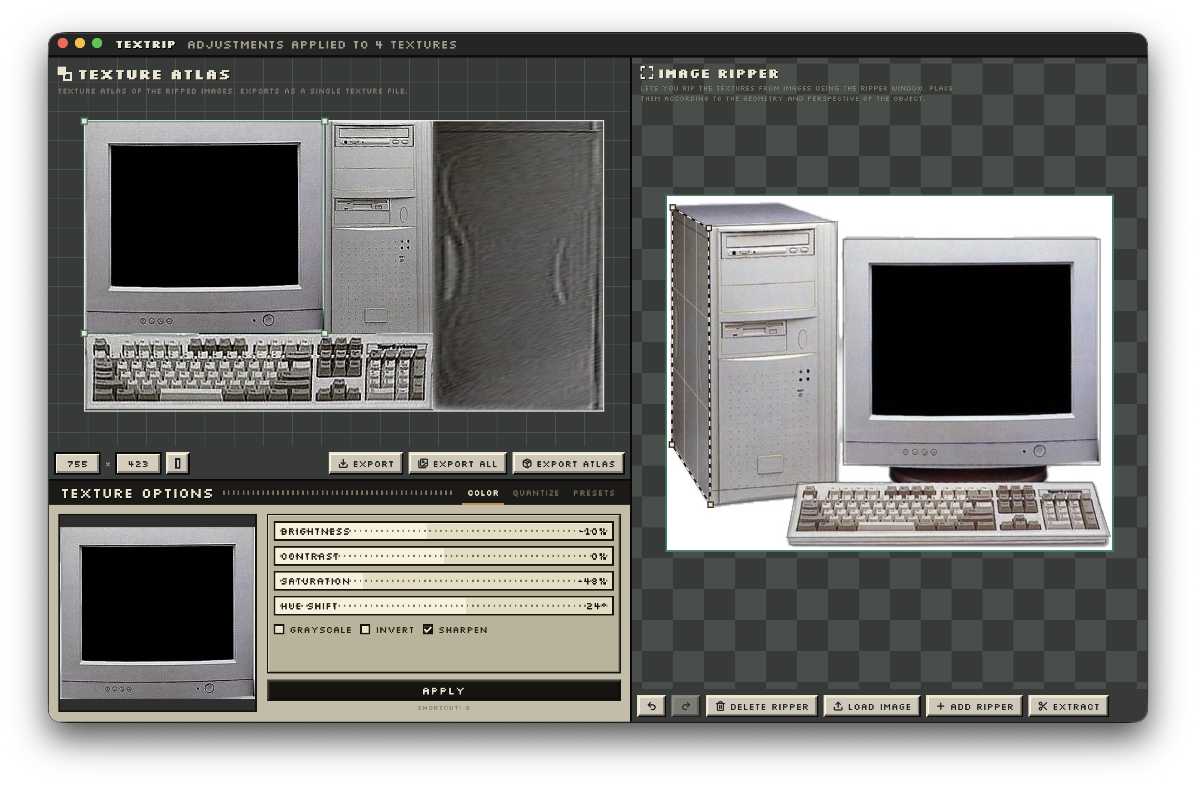Click the Image Ripper panel icon
The image size is (1196, 786).
(647, 72)
